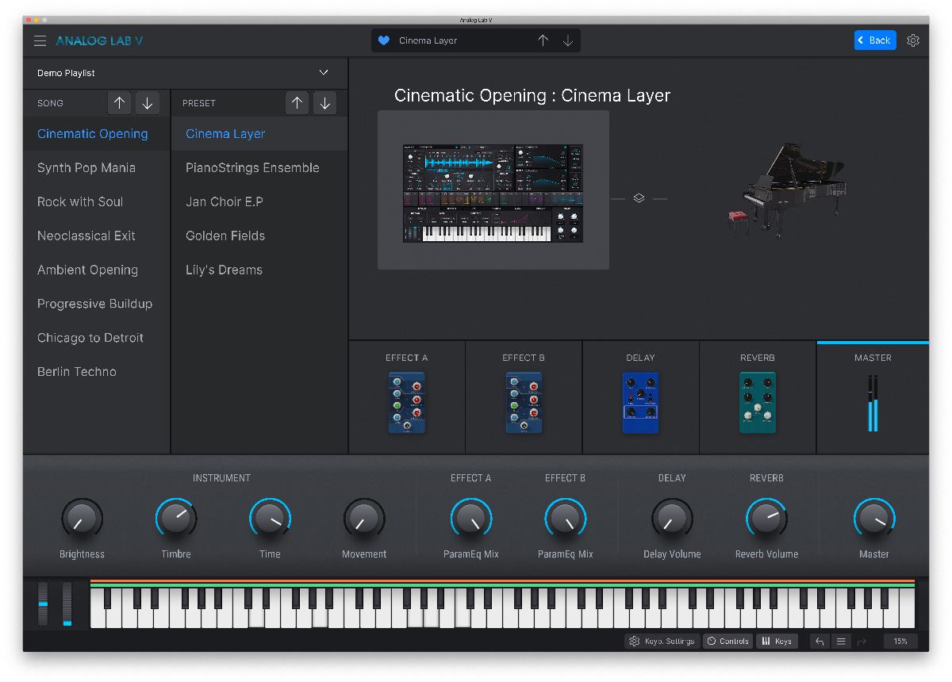The image size is (952, 682).
Task: Click the modulation wheel strip
Action: (x=67, y=604)
